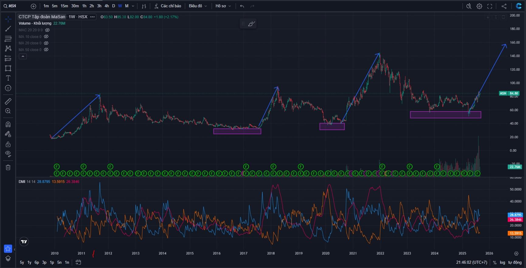Screen dimensions: 526x268
Task: Toggle visibility of MAC 20 indicator
Action: click(x=47, y=30)
